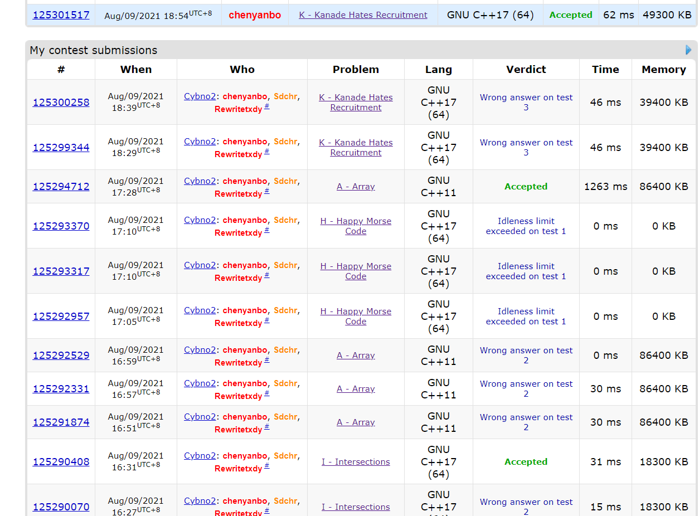The image size is (699, 516).
Task: Click the # superscript link in row 125300258
Action: coord(267,106)
